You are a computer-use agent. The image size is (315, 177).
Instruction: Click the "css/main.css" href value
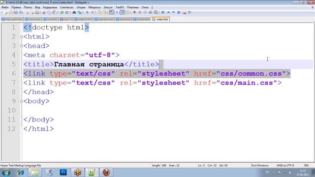(x=247, y=83)
